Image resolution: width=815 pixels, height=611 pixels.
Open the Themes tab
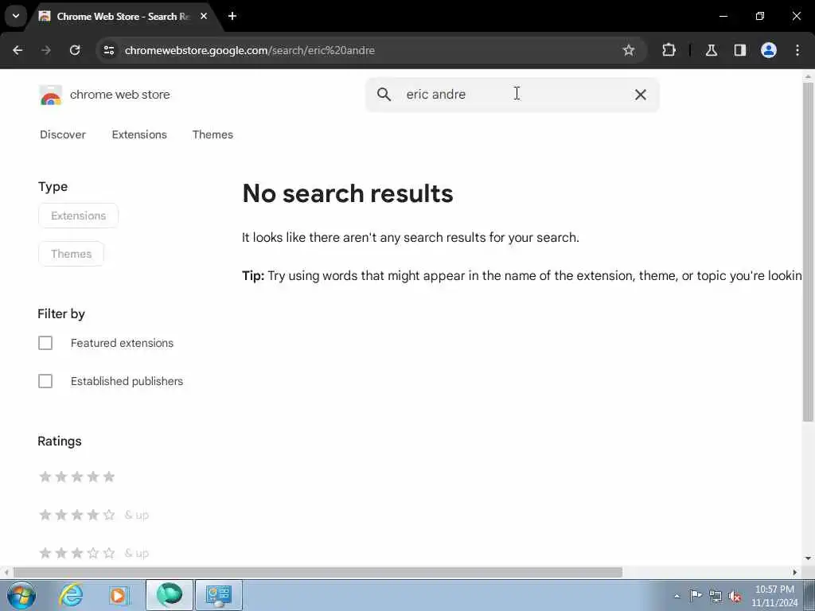tap(213, 134)
